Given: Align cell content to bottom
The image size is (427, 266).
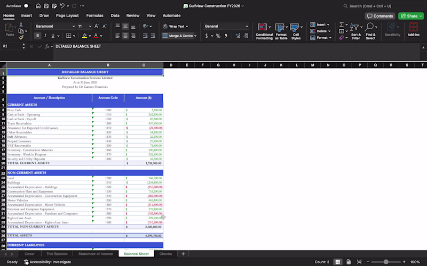Looking at the screenshot, I should [x=133, y=26].
